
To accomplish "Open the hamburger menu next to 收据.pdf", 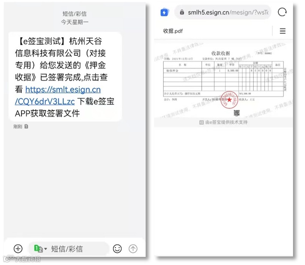I will (x=283, y=31).
